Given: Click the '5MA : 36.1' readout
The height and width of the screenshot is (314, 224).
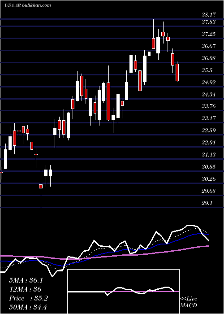Looking at the screenshot, I should tap(26, 280).
